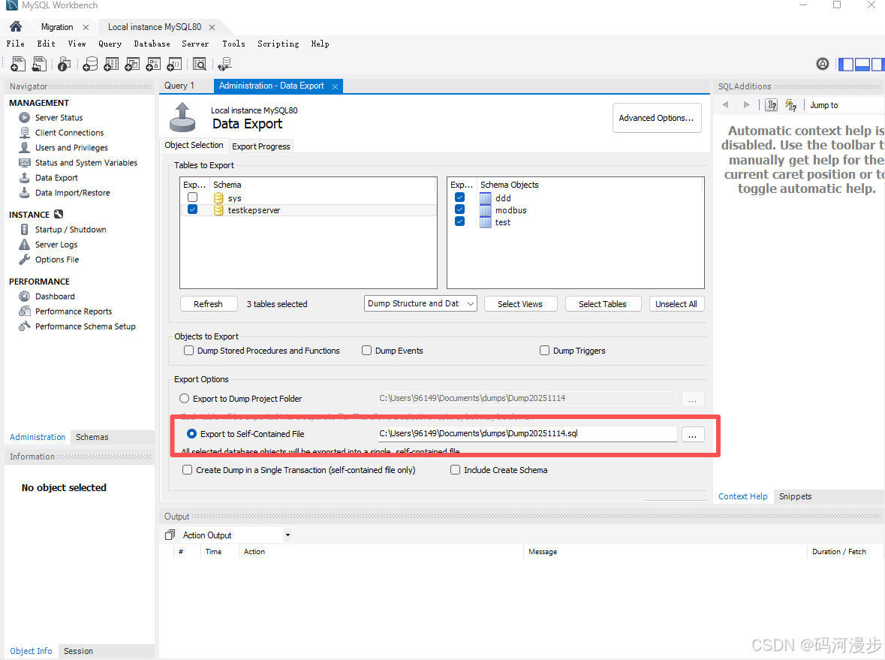Open Options File

pyautogui.click(x=56, y=260)
